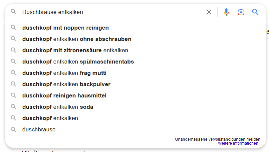Select suggestion 'duschkopf mit noppen reinigen'
The height and width of the screenshot is (152, 269).
pyautogui.click(x=66, y=28)
